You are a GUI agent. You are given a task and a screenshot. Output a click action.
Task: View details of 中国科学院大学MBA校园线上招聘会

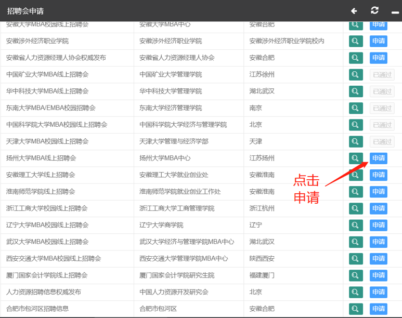(356, 125)
